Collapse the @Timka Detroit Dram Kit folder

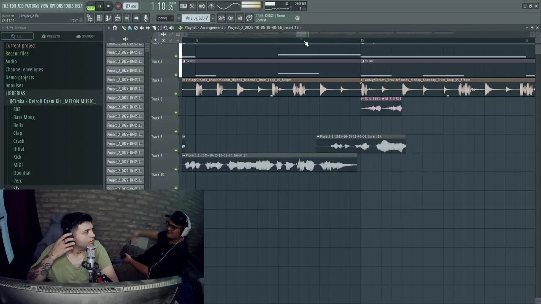pyautogui.click(x=52, y=101)
